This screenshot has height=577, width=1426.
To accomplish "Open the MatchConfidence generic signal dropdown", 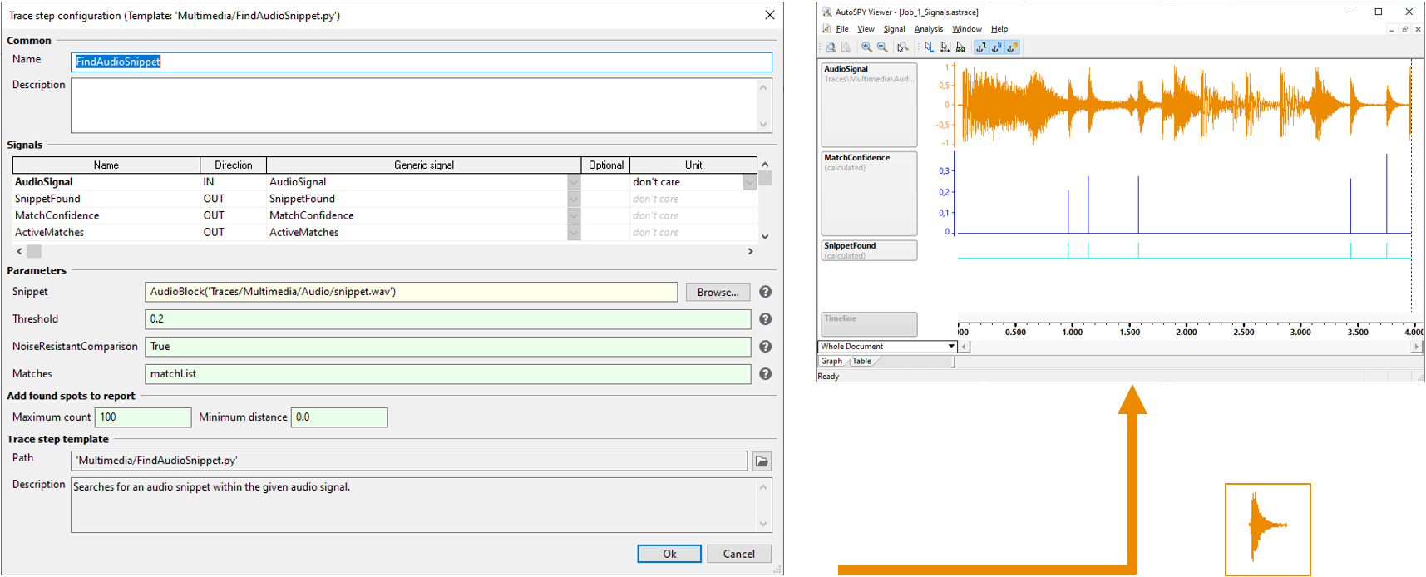I will (574, 215).
